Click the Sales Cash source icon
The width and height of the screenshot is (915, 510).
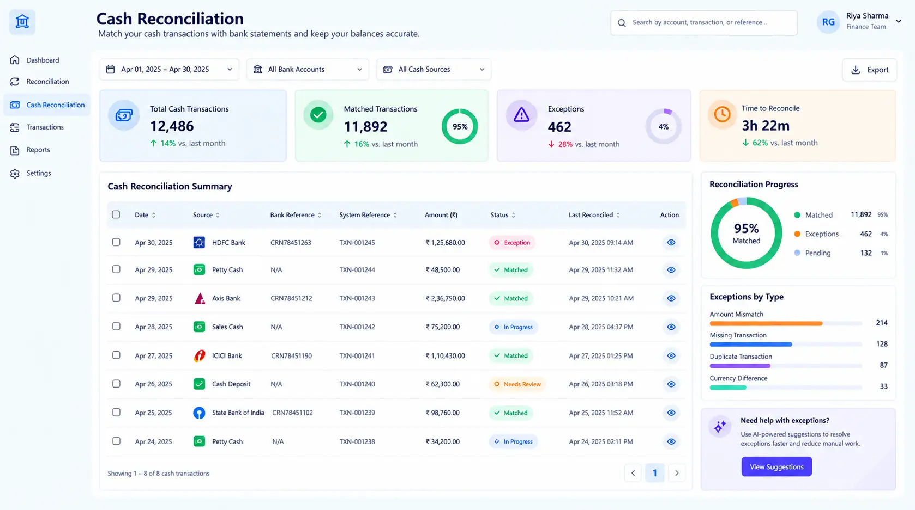tap(199, 327)
